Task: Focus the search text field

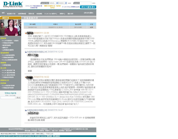Action: [85, 3]
